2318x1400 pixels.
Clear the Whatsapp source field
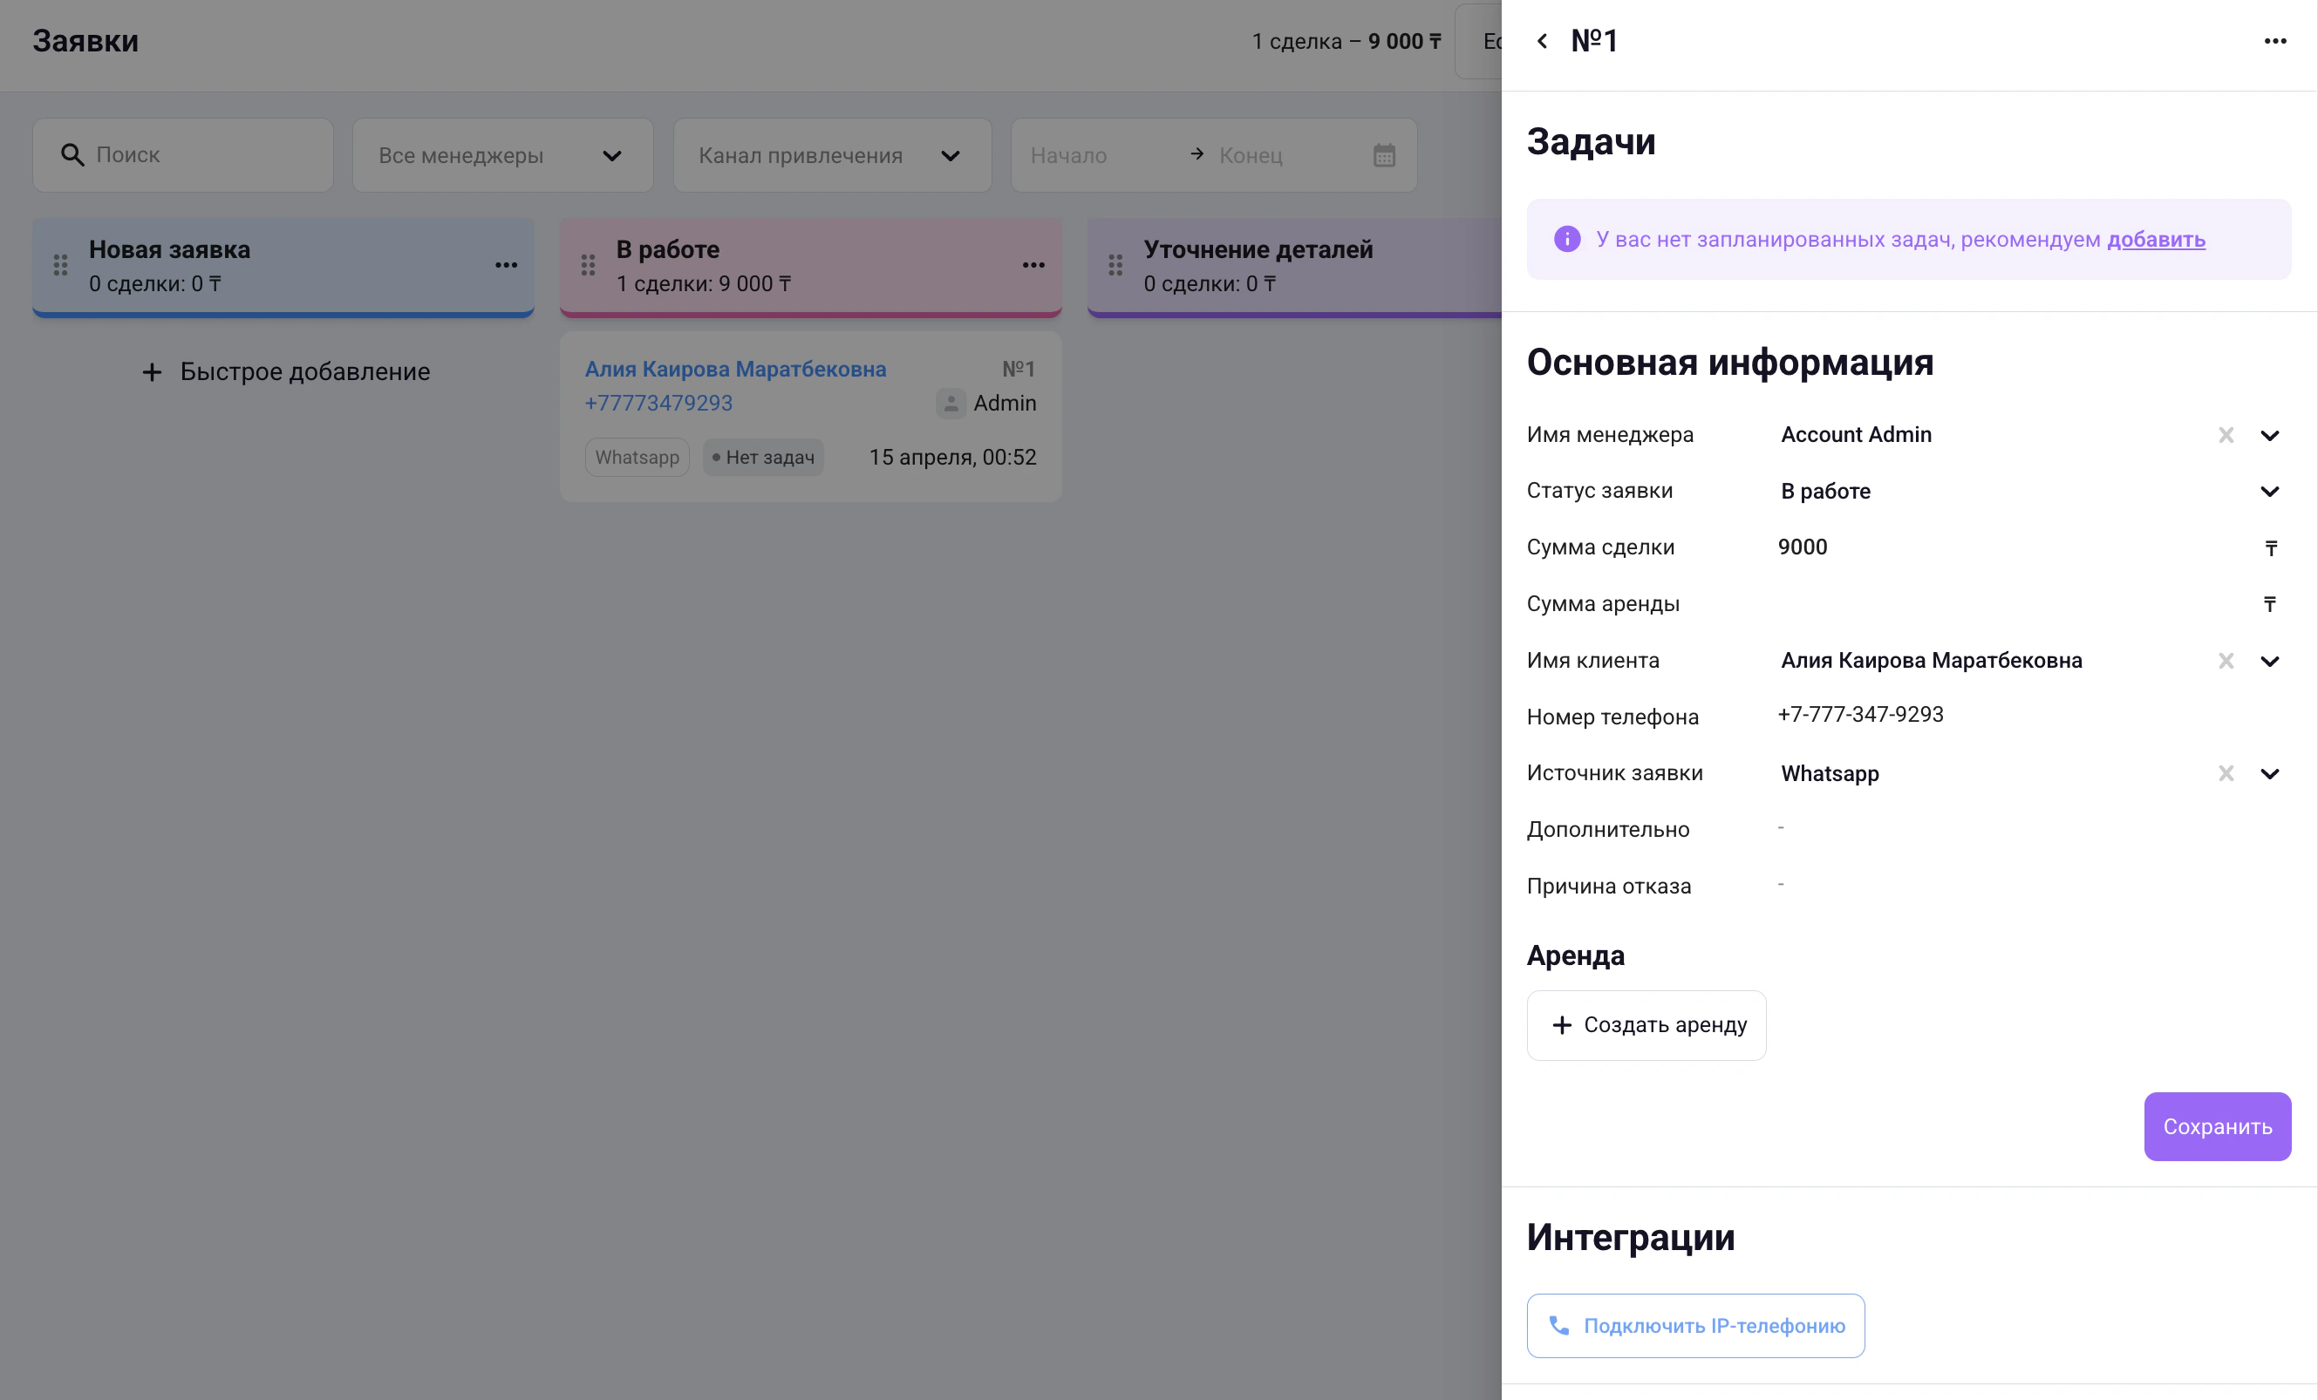[x=2226, y=774]
